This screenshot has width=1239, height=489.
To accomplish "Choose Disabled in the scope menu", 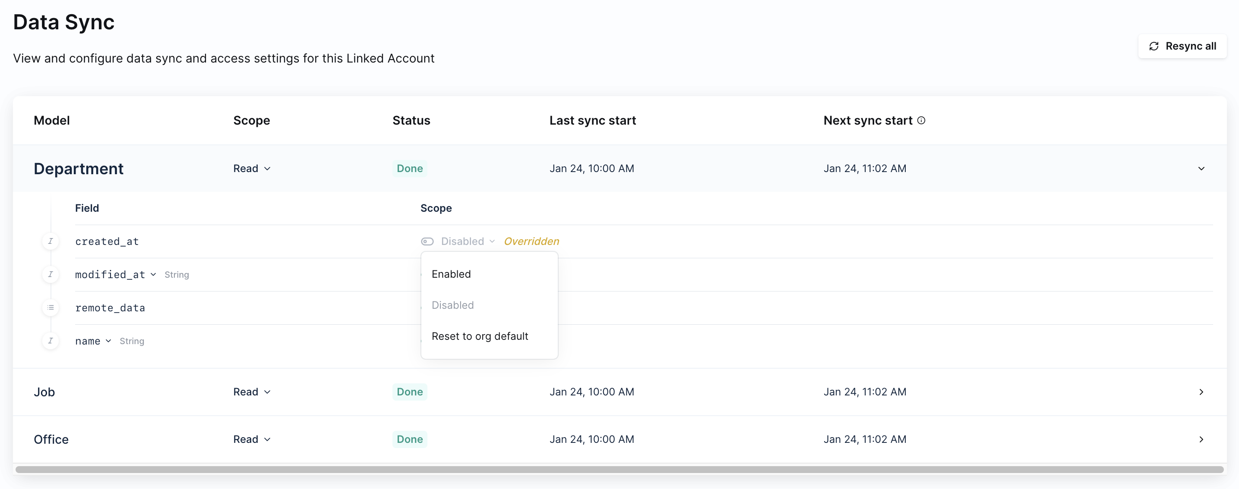I will click(452, 305).
